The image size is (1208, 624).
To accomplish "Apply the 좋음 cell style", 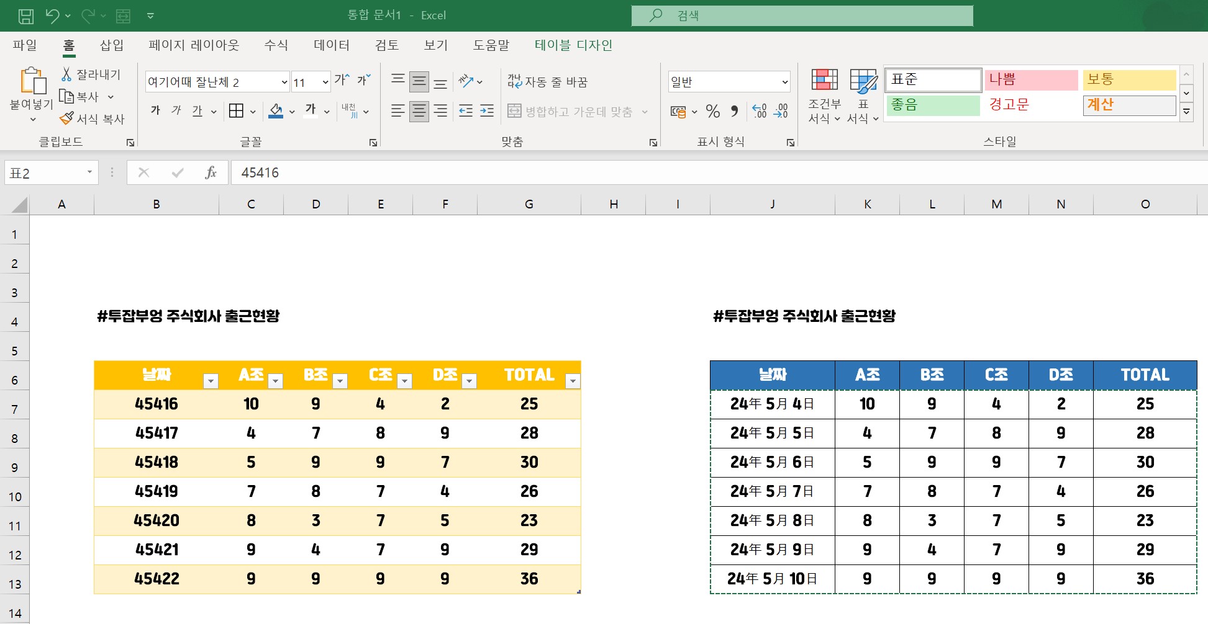I will pos(933,105).
